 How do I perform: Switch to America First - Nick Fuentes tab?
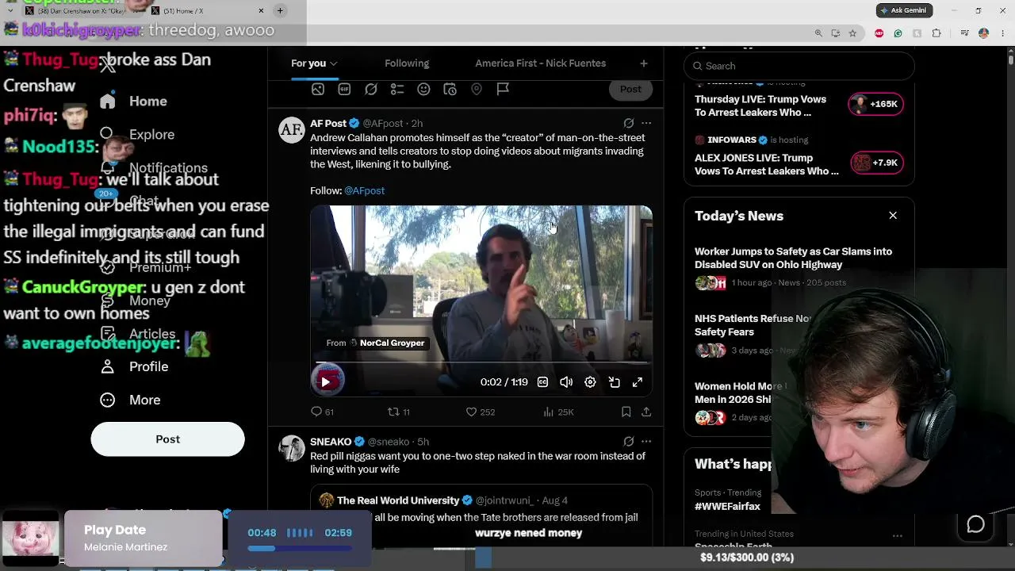(541, 63)
